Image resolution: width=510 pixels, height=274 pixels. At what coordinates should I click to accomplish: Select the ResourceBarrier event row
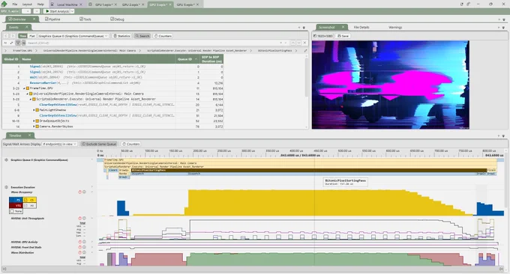click(112, 83)
